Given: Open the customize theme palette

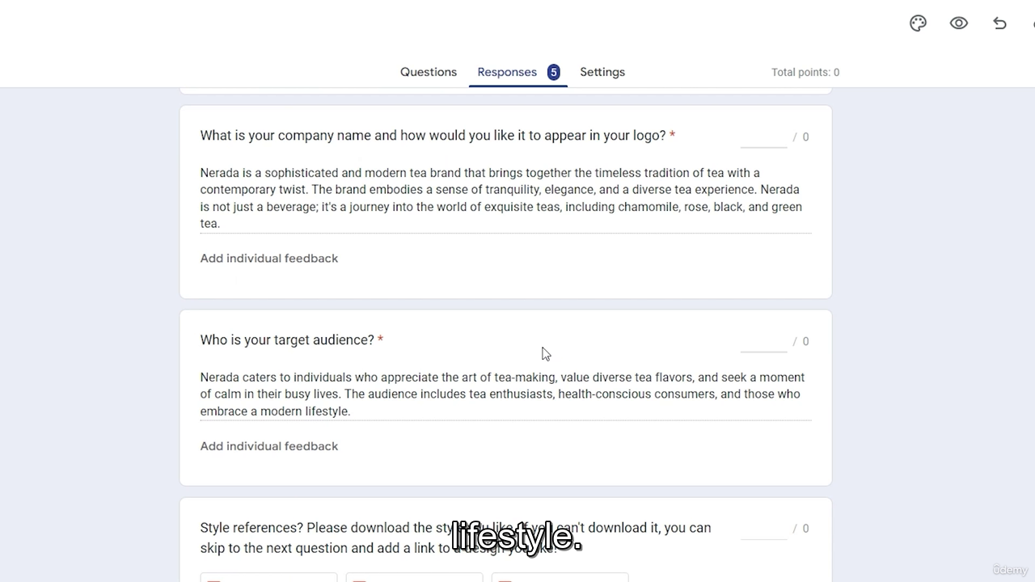Looking at the screenshot, I should [x=918, y=23].
